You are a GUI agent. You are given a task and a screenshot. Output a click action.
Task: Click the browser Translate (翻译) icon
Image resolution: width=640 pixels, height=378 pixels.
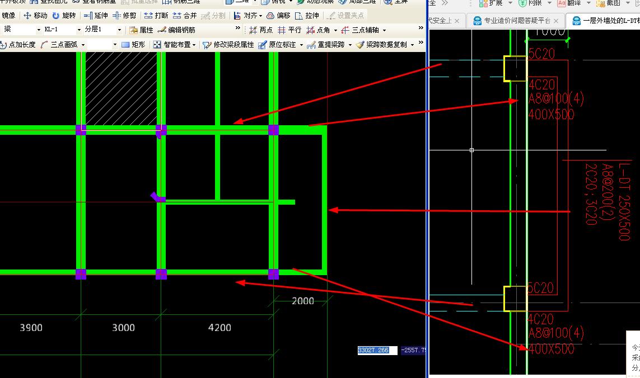[562, 3]
